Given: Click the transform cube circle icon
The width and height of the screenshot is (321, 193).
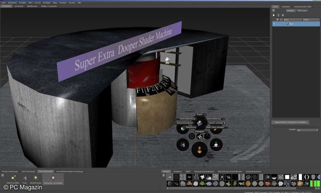Looking at the screenshot, I should point(216,145).
